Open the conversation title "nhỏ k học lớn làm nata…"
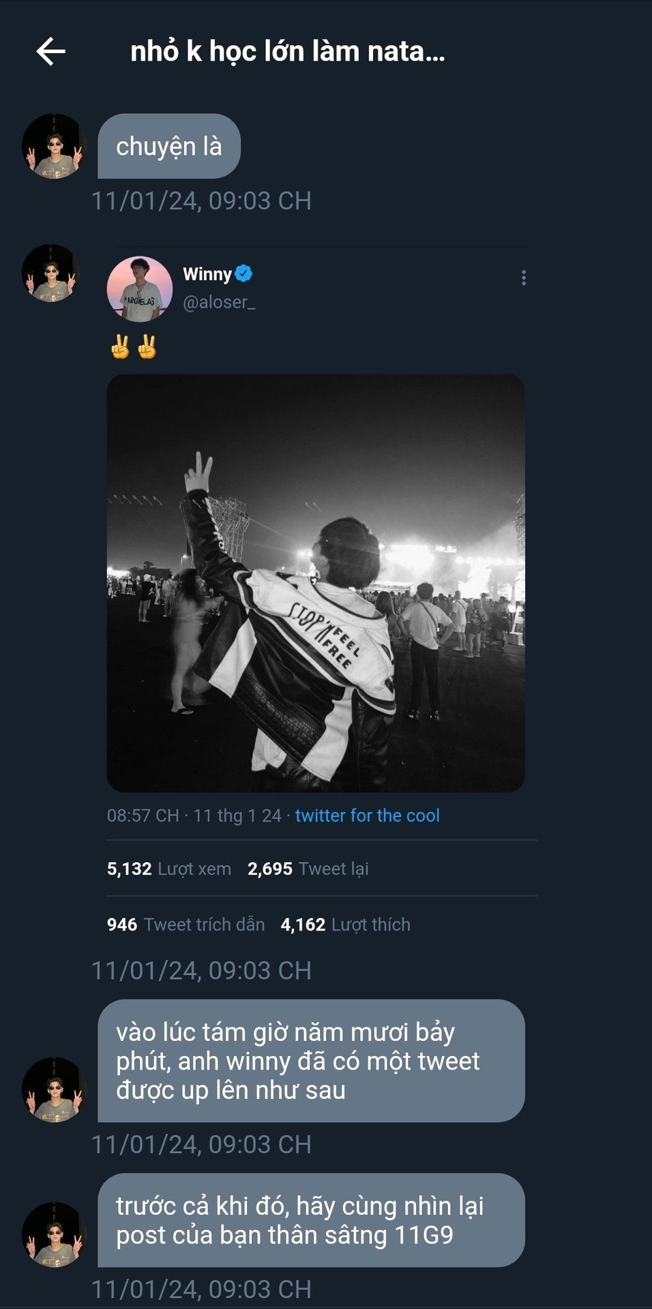 287,52
